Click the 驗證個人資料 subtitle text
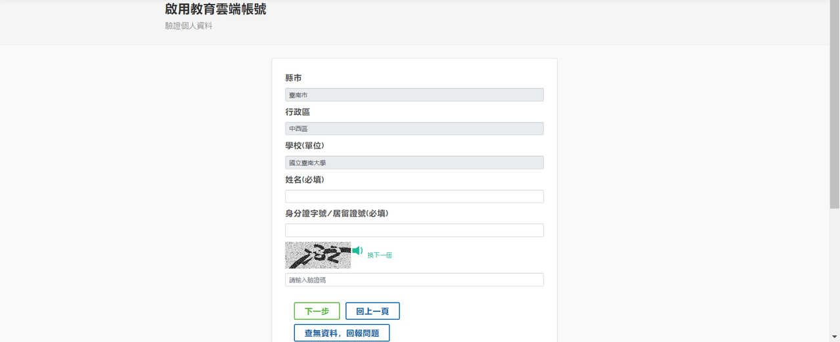The image size is (840, 342). [x=188, y=26]
